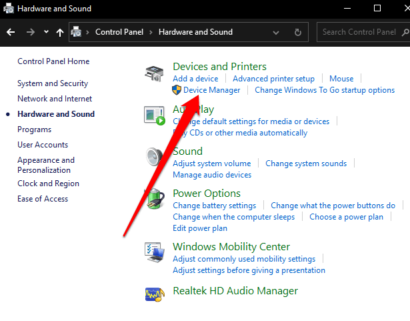Screen dimensions: 410x321
Task: Expand the Control Panel breadcrumb chevron
Action: (151, 31)
